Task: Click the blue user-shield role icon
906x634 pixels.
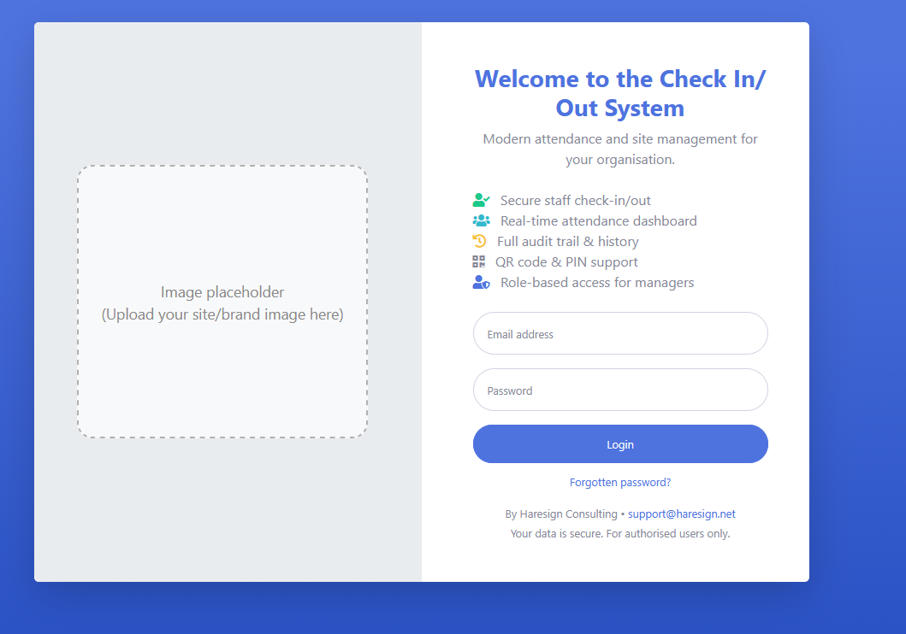Action: (481, 283)
